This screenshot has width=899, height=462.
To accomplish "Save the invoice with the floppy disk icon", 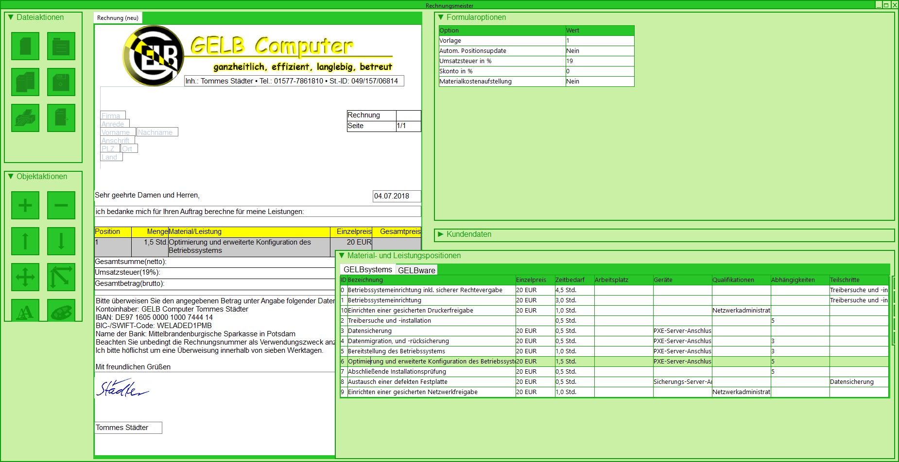I will [x=61, y=82].
